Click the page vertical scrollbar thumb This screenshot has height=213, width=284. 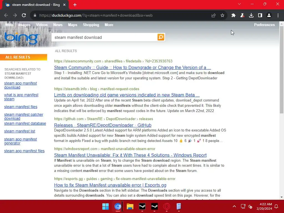coord(282,70)
